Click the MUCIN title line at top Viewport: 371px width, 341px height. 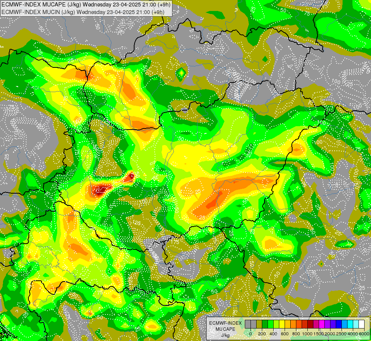[x=83, y=12]
